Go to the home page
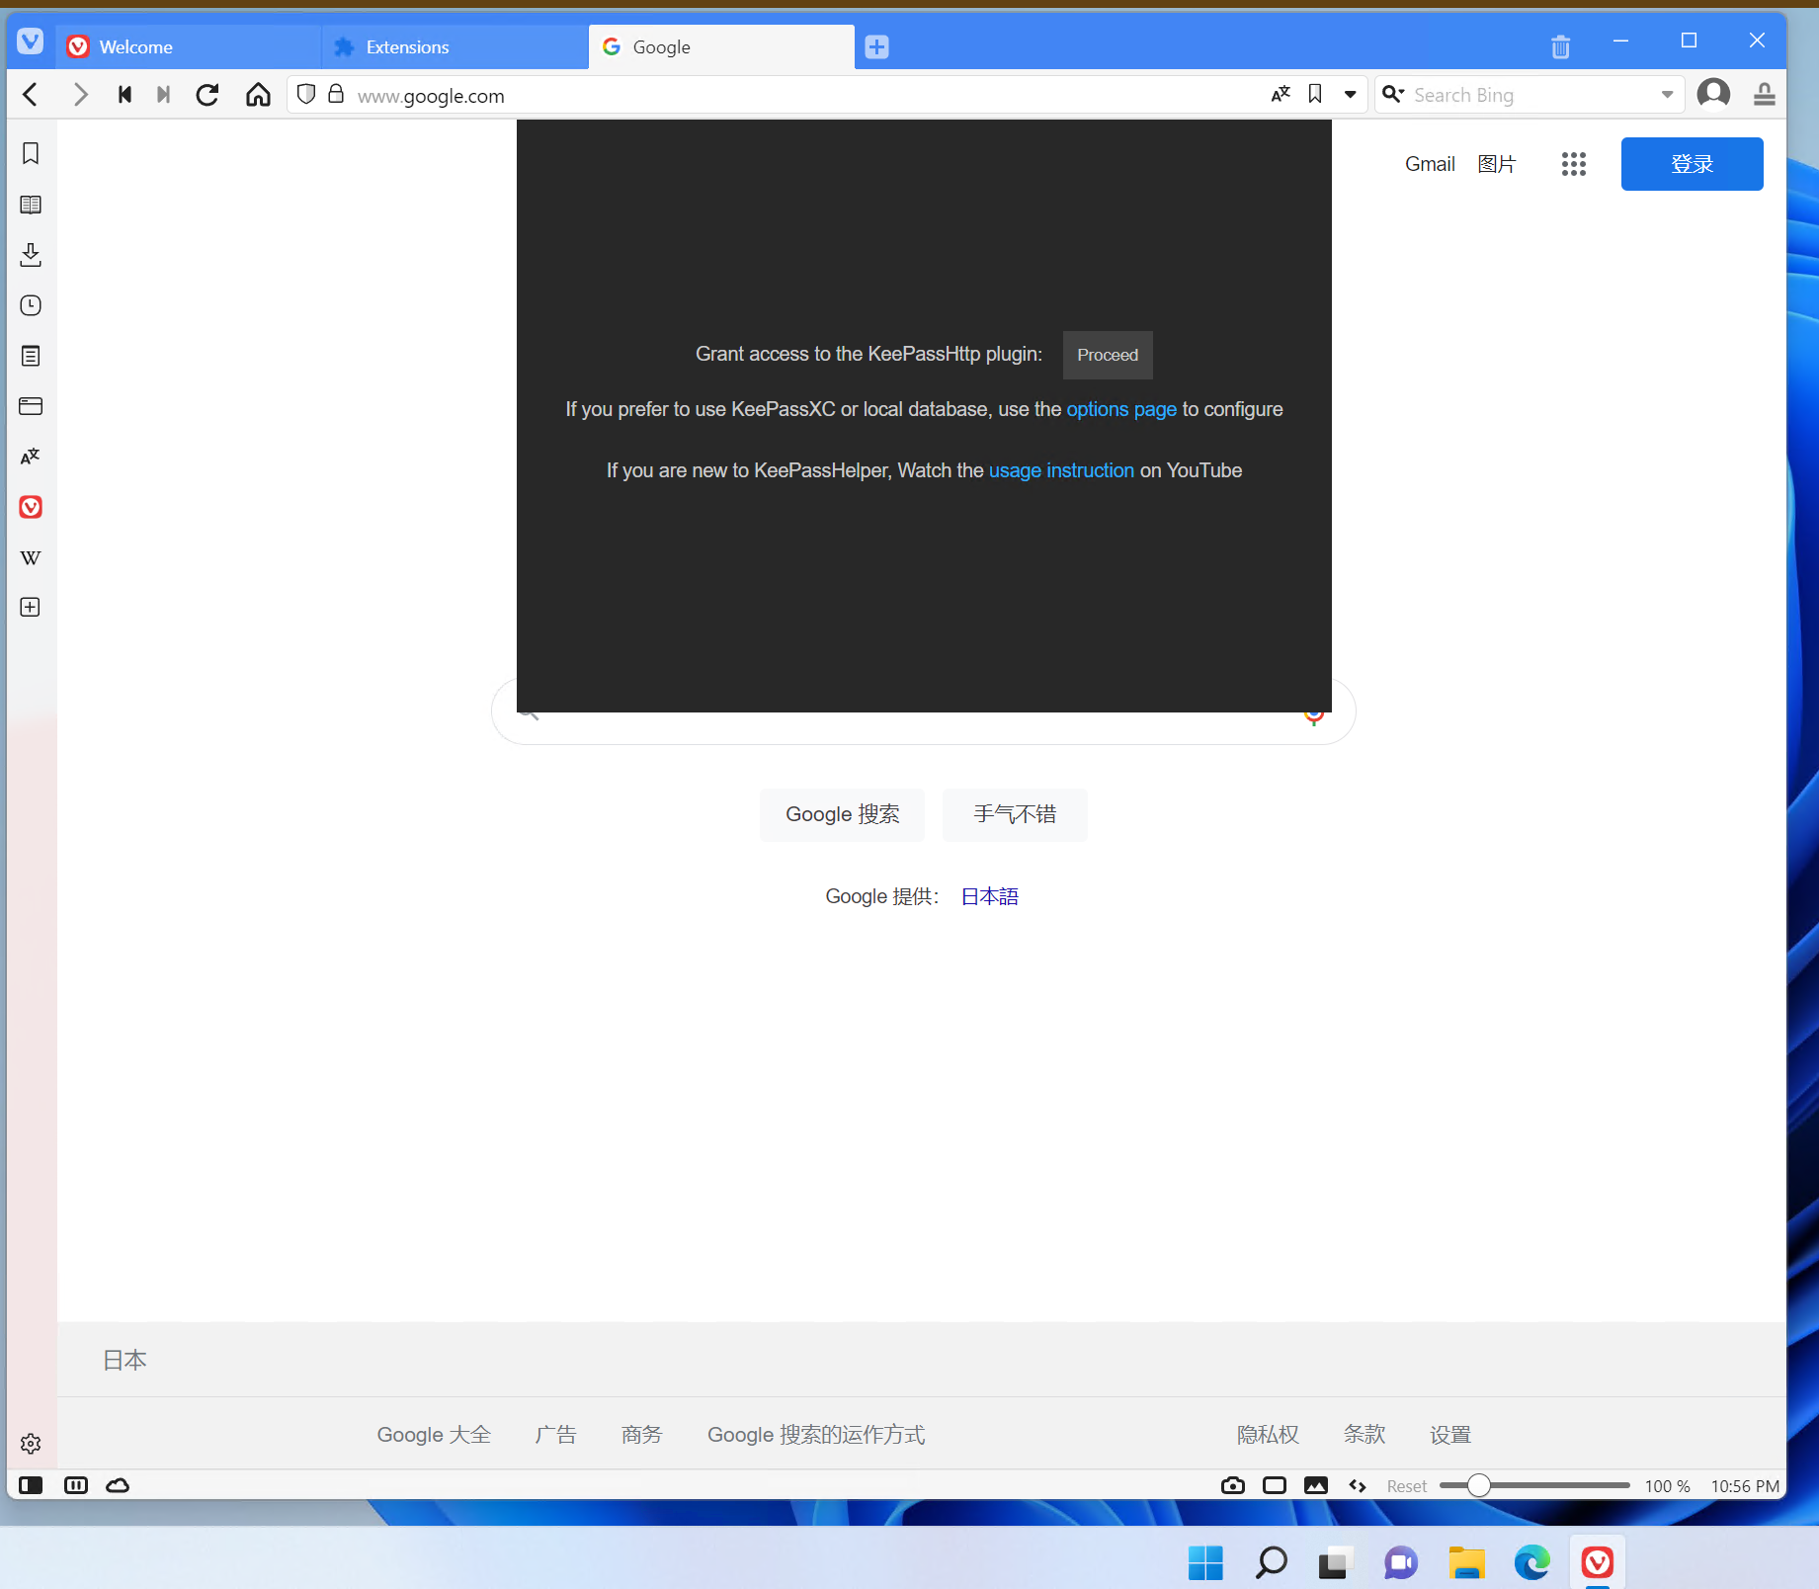 (258, 95)
